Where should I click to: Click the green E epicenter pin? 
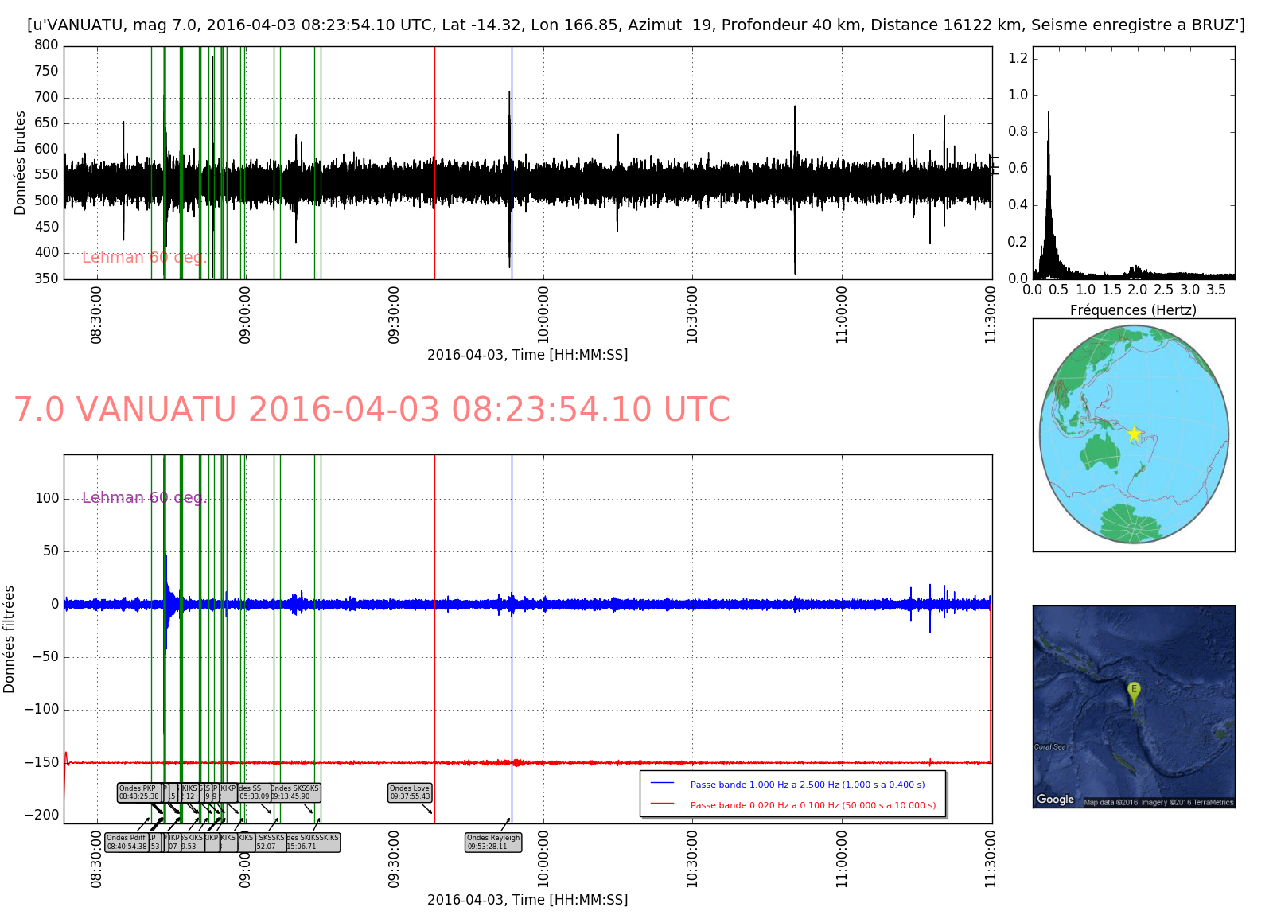(1134, 690)
